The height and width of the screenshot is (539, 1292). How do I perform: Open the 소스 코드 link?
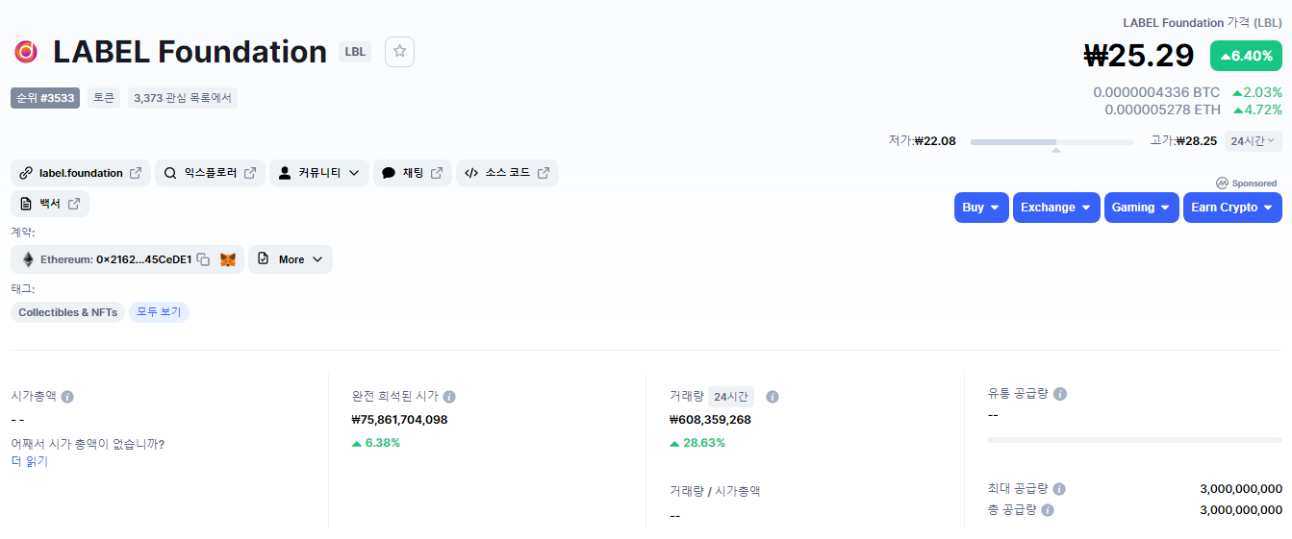coord(507,173)
